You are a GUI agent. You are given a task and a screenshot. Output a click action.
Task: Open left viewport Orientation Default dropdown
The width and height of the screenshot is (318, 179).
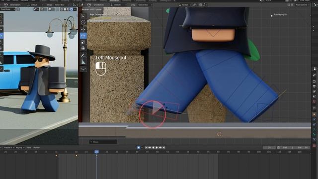click(x=35, y=4)
